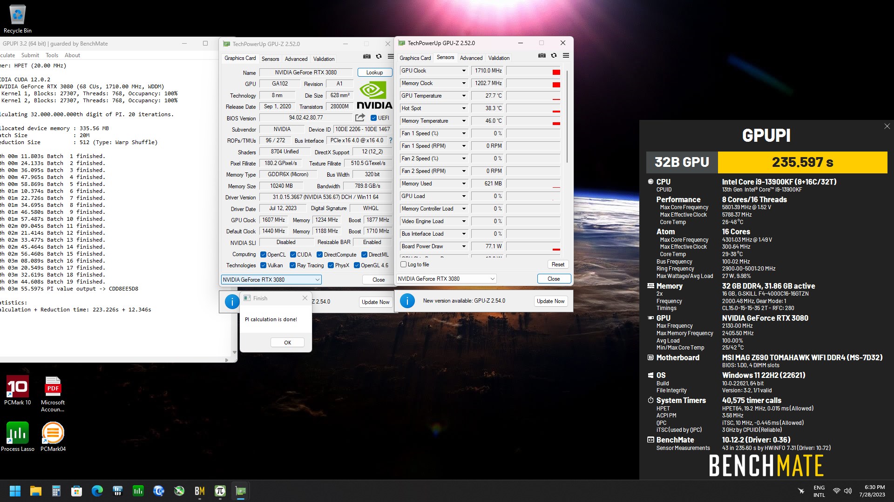Toggle CUDA checkbox
Viewport: 894px width, 502px height.
click(293, 255)
